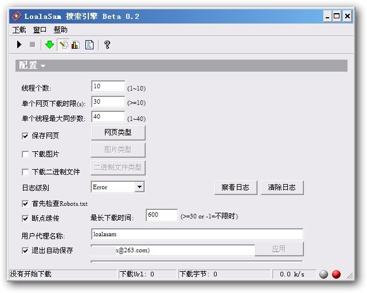The height and width of the screenshot is (293, 367).
Task: Toggle the 断点续传 checkbox
Action: pyautogui.click(x=25, y=218)
